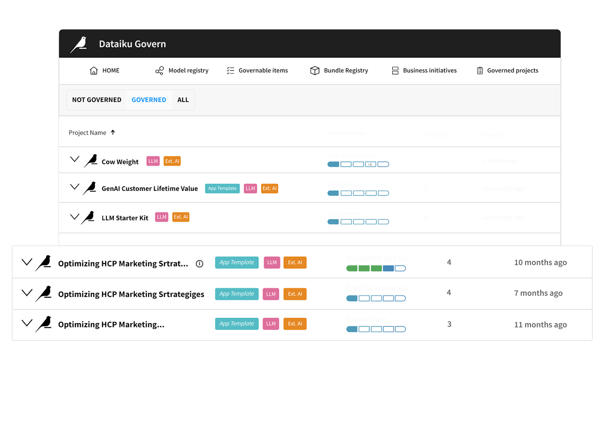Viewport: 603px width, 435px height.
Task: Click the LLM tag on Cow Weight
Action: (153, 161)
